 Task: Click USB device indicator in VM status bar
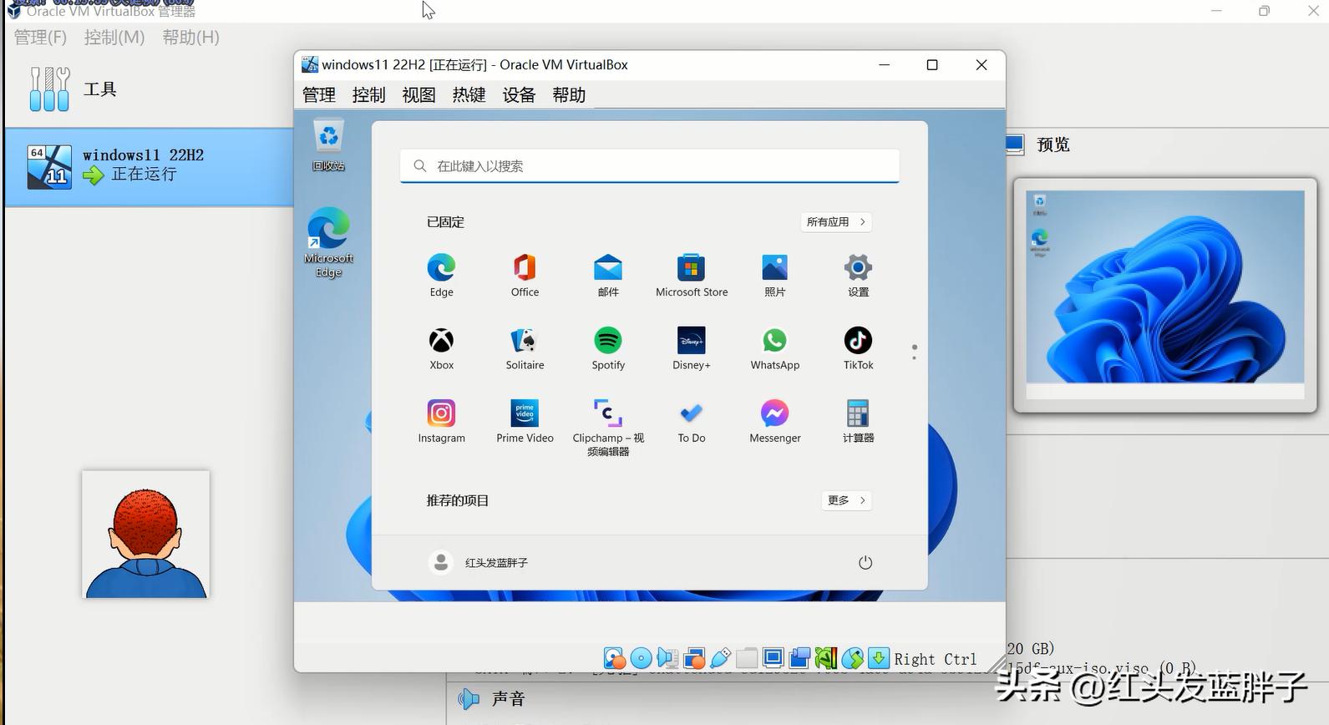click(721, 658)
